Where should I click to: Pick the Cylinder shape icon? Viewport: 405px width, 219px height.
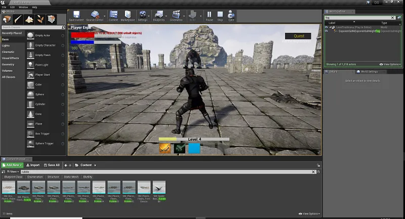(30, 104)
